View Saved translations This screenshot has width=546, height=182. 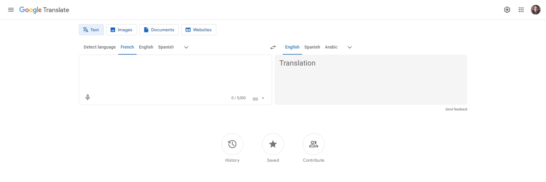pyautogui.click(x=272, y=144)
